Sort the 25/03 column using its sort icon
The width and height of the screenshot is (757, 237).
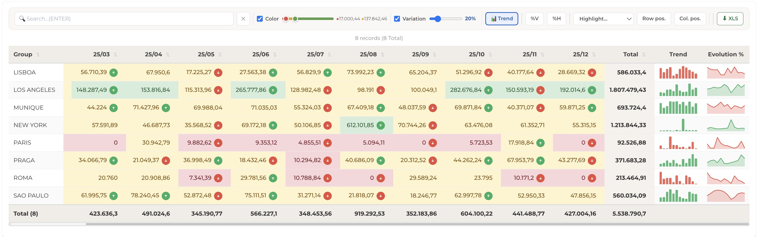pos(115,54)
